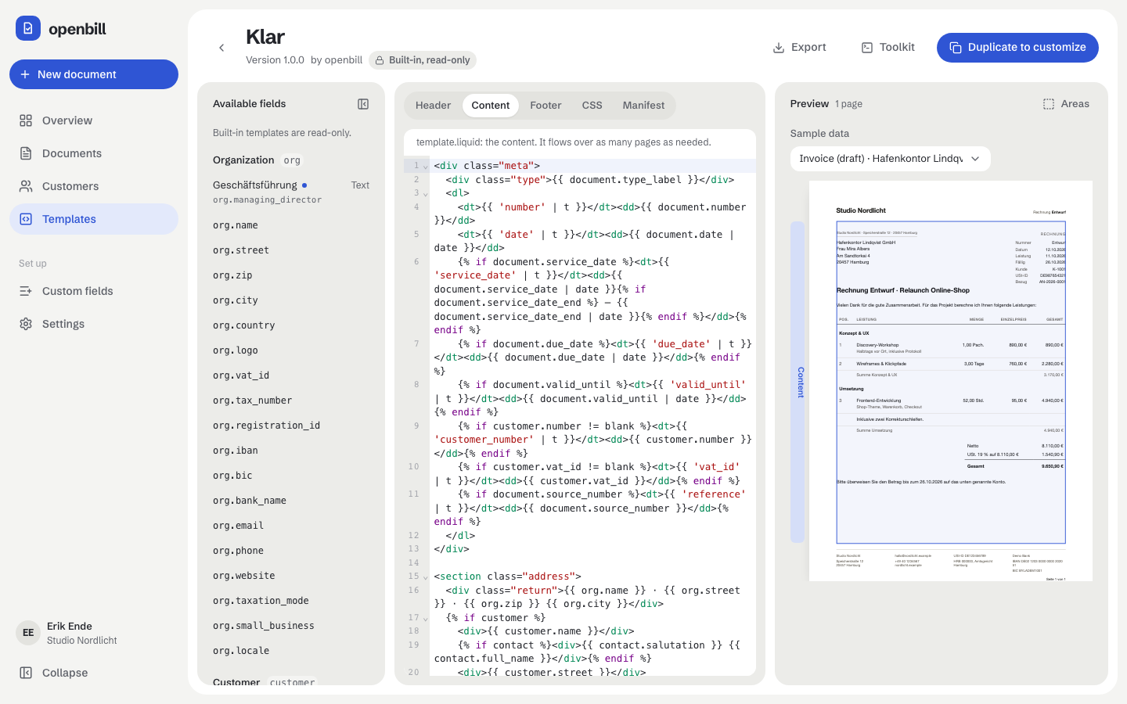The image size is (1127, 704).
Task: Select Templates in the sidebar
Action: pyautogui.click(x=94, y=219)
